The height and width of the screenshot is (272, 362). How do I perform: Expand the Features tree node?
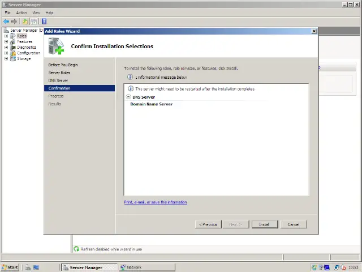click(x=6, y=41)
